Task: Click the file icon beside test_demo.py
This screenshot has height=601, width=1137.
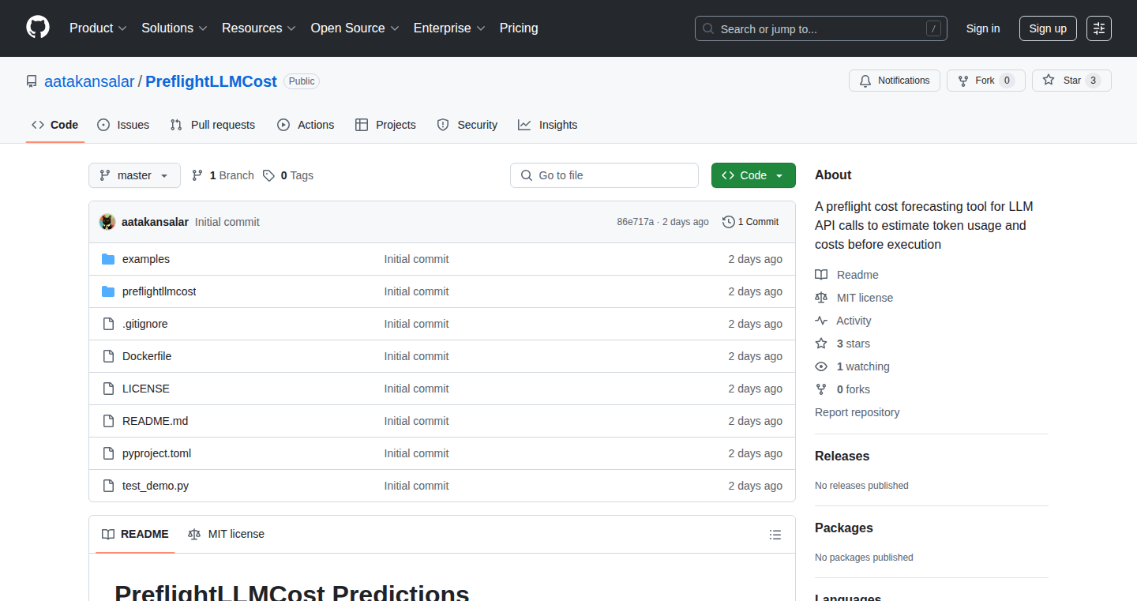Action: 108,486
